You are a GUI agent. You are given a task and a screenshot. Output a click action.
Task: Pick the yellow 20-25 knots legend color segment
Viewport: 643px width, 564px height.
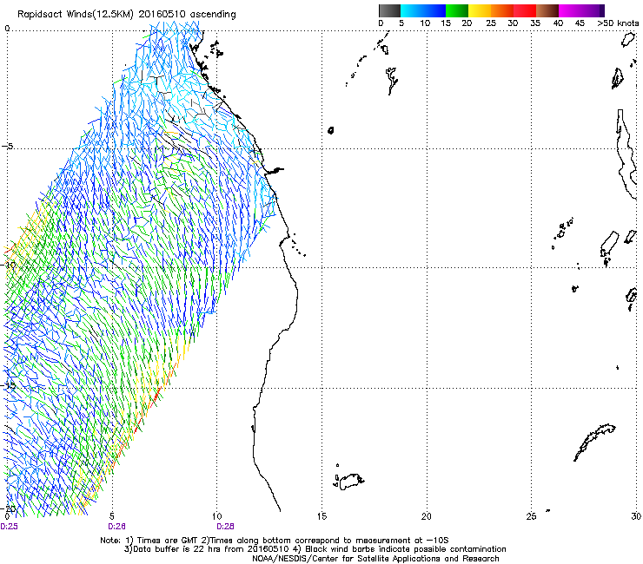[480, 10]
